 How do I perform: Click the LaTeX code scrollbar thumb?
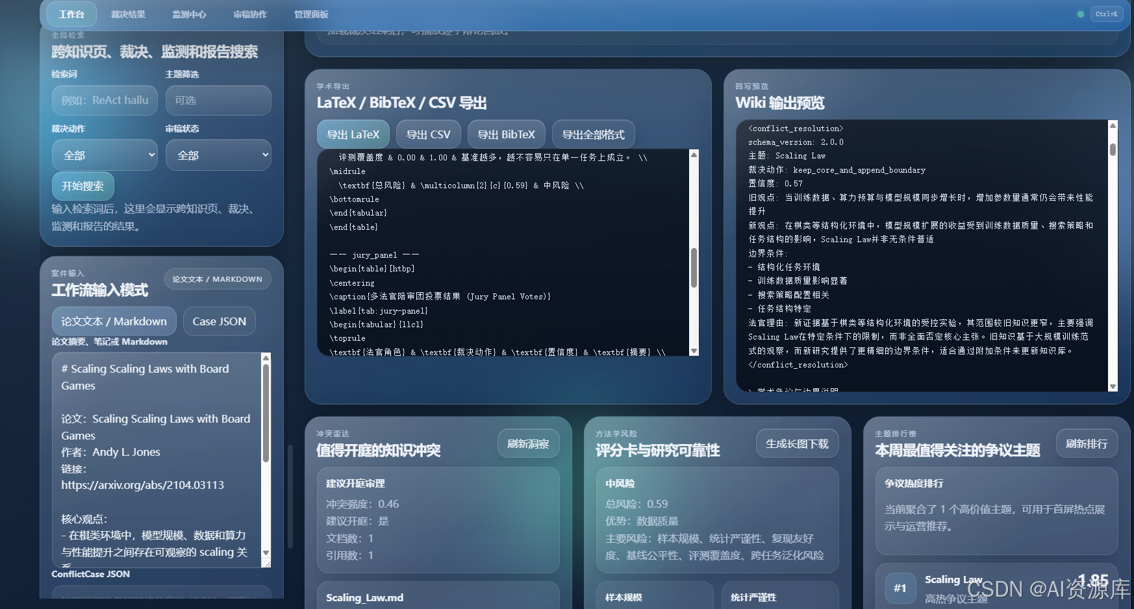click(x=694, y=267)
